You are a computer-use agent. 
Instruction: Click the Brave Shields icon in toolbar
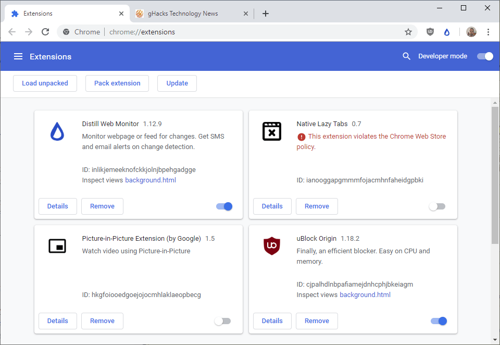click(x=430, y=32)
